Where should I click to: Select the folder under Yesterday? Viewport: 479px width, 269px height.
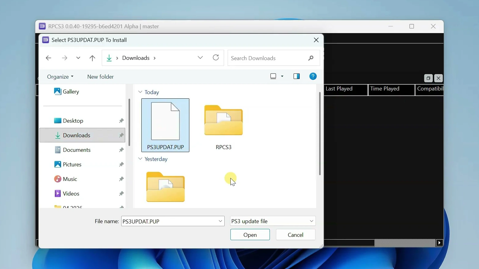coord(166,187)
